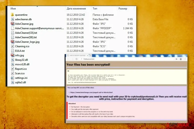Open the bestchange.com paypal-usd-to-bitcoin link
The width and height of the screenshot is (194, 129).
coord(91,92)
